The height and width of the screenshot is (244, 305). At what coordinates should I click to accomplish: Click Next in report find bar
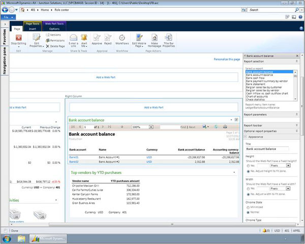click(192, 127)
